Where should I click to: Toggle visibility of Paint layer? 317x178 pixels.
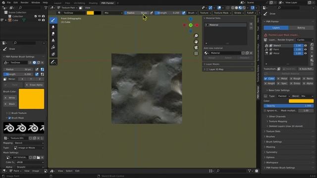tap(306, 49)
